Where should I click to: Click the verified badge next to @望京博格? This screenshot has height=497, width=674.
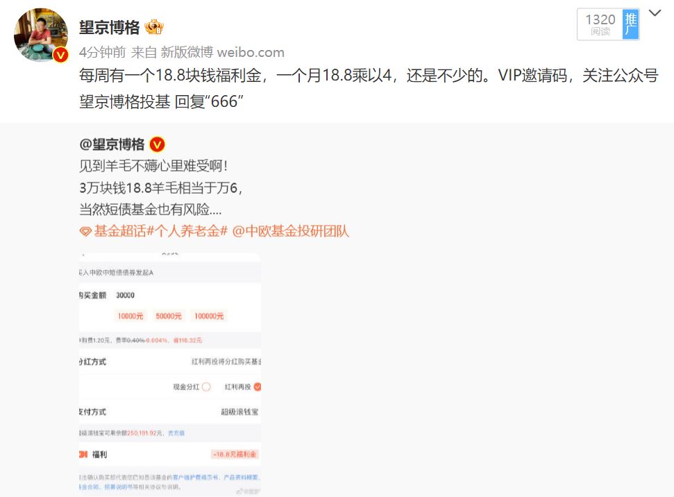pyautogui.click(x=158, y=144)
